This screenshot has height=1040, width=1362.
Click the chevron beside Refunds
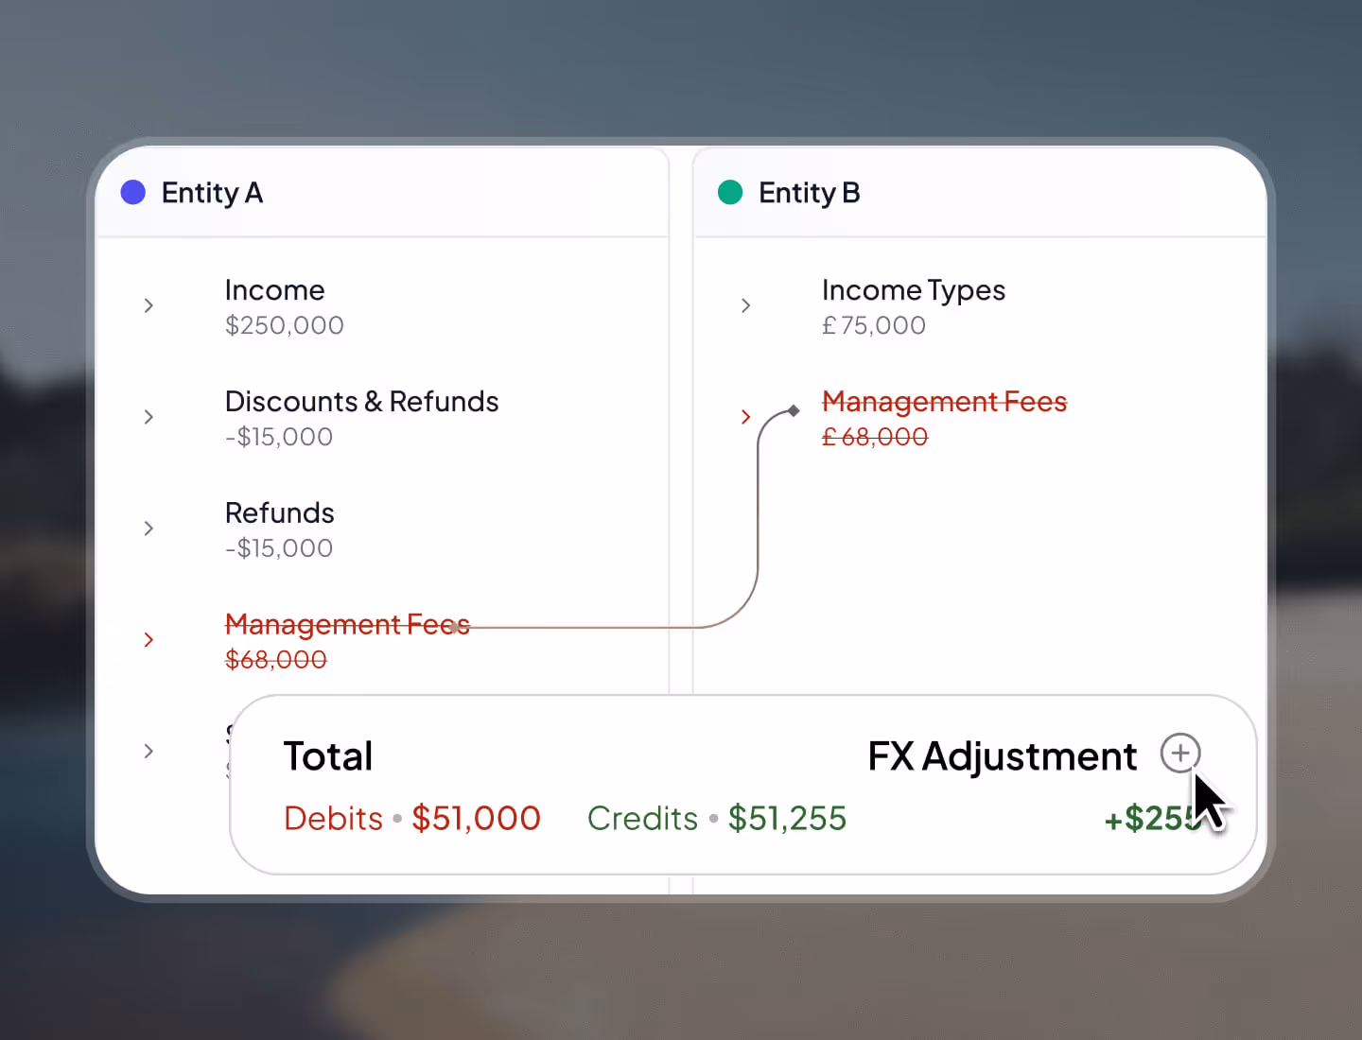click(x=148, y=529)
